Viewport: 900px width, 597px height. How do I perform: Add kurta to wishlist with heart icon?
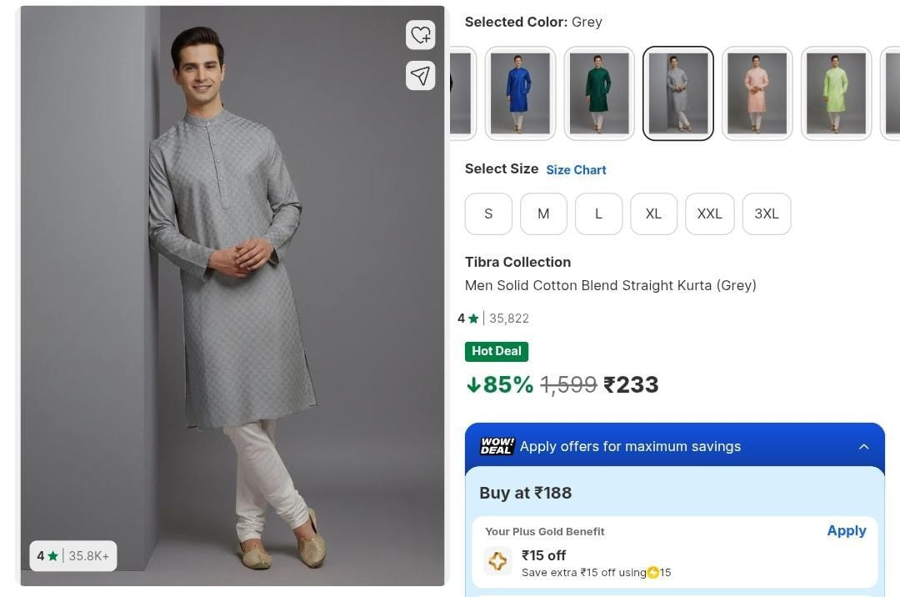(421, 35)
